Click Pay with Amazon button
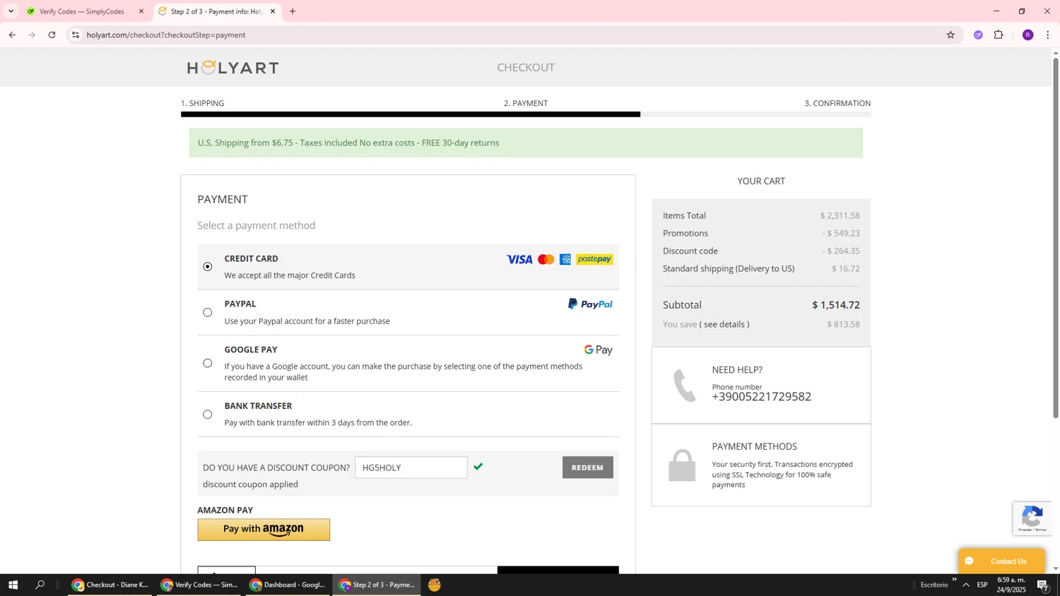Viewport: 1060px width, 596px height. pyautogui.click(x=264, y=530)
